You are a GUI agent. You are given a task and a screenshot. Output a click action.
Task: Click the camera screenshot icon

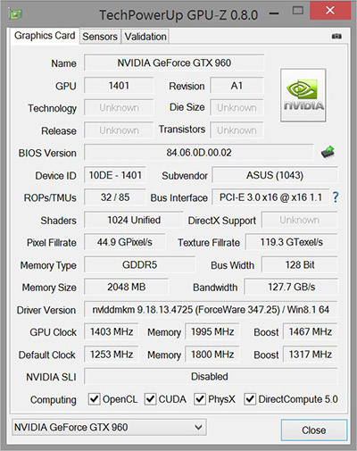point(336,36)
